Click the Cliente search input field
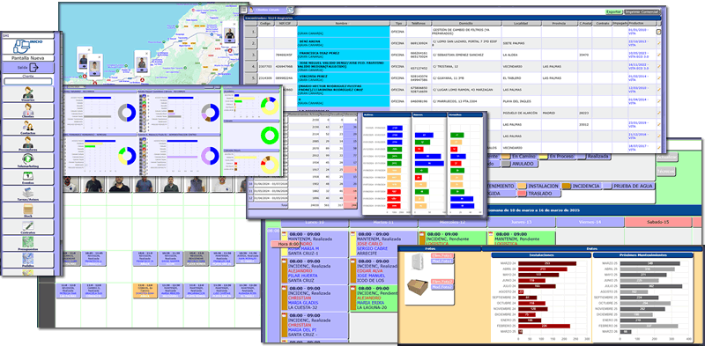Screen dimensions: 705x346 (x=28, y=82)
